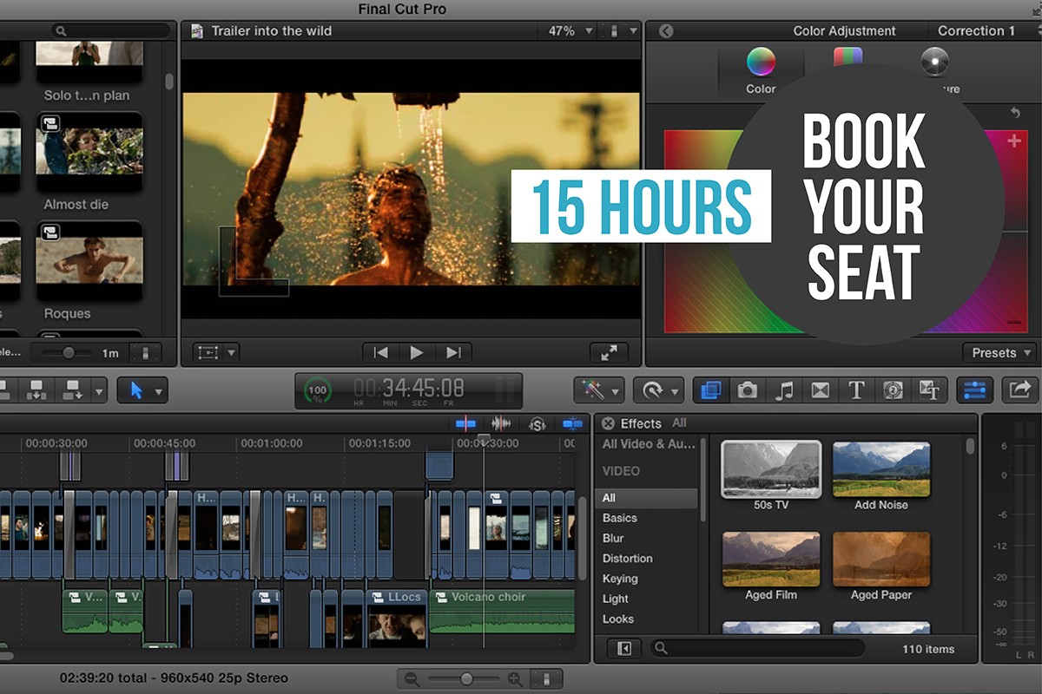Screen dimensions: 1042x694
Task: Click the effects search field
Action: pyautogui.click(x=758, y=648)
